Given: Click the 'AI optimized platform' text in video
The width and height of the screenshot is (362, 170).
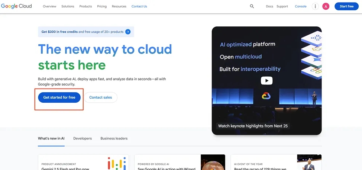Looking at the screenshot, I should [248, 44].
